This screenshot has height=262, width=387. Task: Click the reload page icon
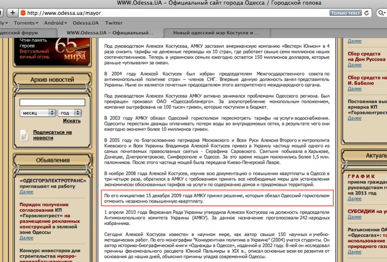tap(367, 13)
